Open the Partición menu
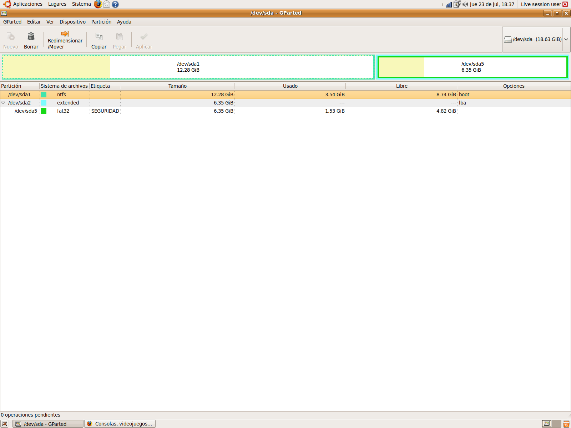The width and height of the screenshot is (571, 428). click(101, 22)
